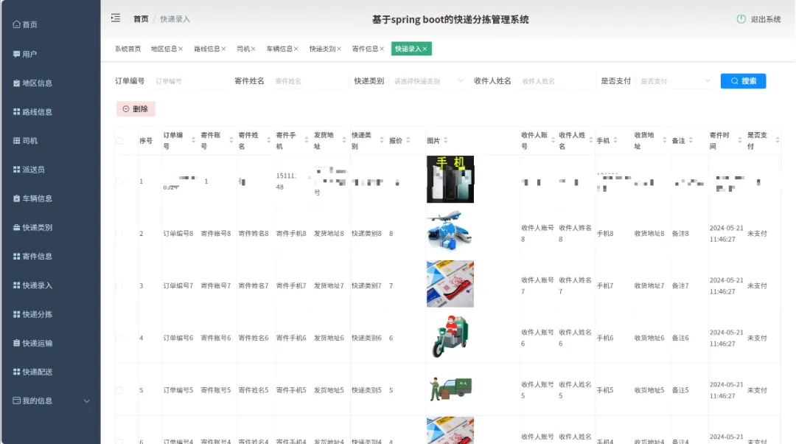Viewport: 796px width, 444px height.
Task: Focus the 订单编号 search field
Action: 189,81
